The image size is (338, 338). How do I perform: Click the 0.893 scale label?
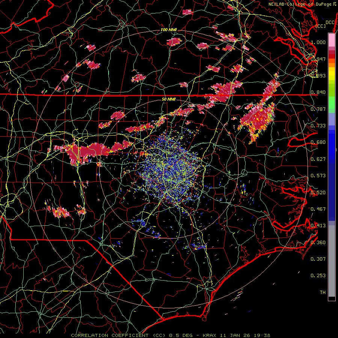318,75
